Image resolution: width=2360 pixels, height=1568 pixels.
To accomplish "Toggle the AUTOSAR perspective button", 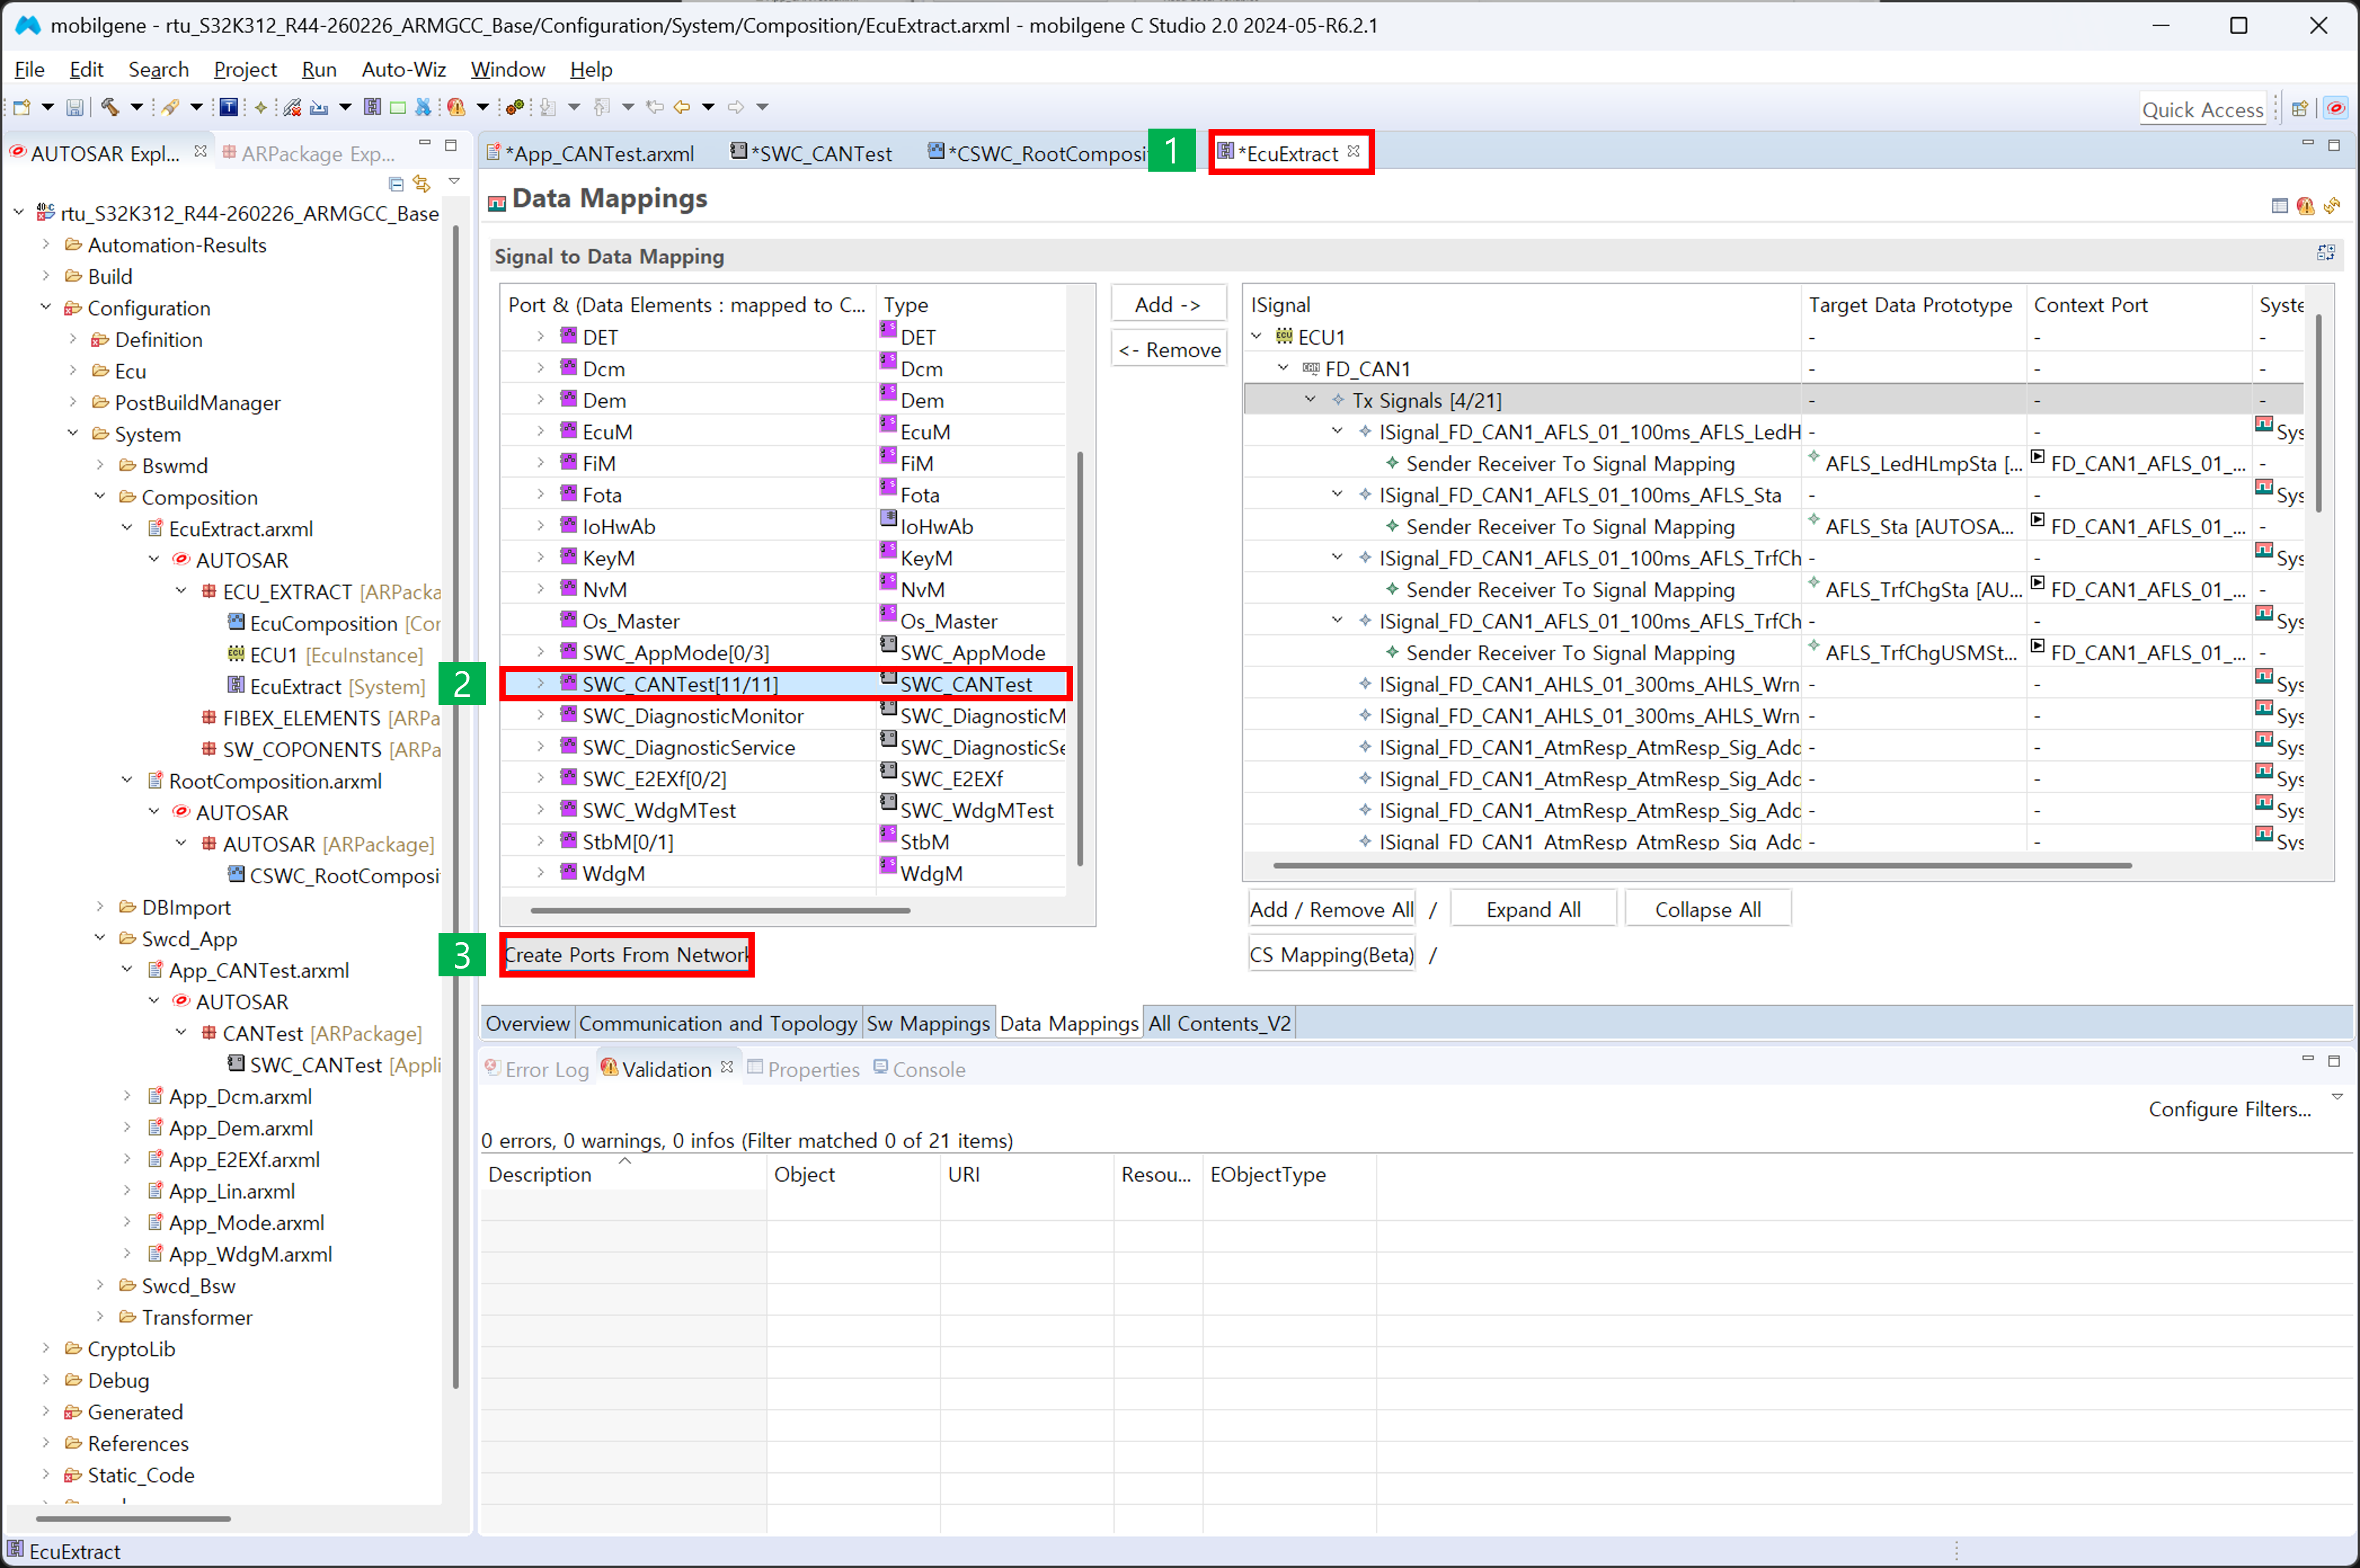I will [x=2336, y=109].
